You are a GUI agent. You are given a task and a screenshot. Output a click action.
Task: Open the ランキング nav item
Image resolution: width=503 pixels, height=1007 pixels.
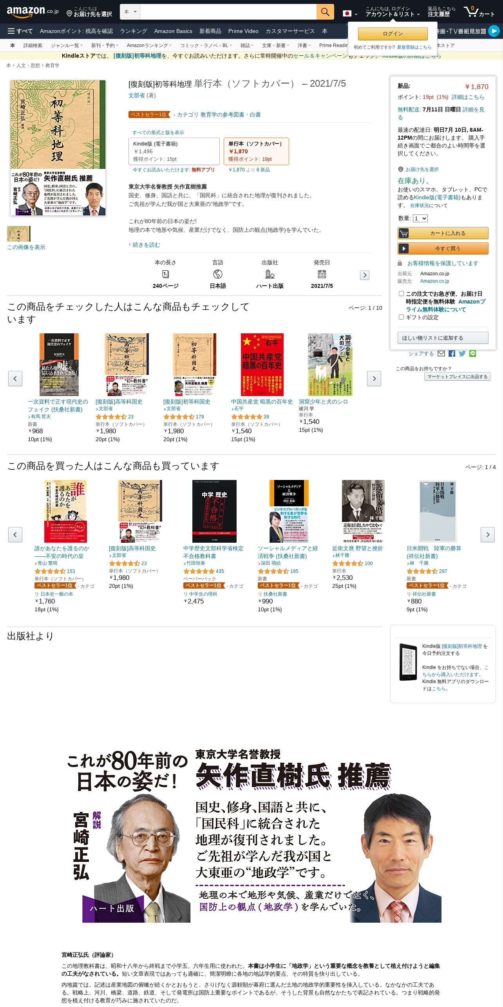[x=134, y=31]
